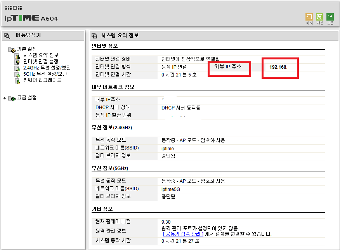The width and height of the screenshot is (340, 250).
Task: Click the 인터넷 정보 section heading
Action: pyautogui.click(x=105, y=46)
